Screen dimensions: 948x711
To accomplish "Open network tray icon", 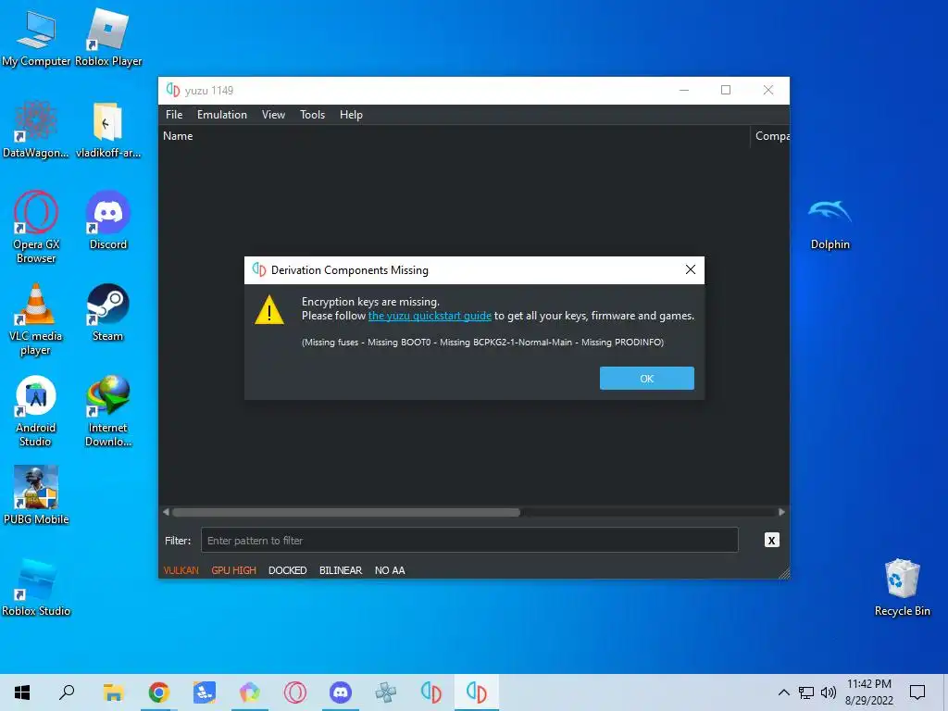I will 806,692.
